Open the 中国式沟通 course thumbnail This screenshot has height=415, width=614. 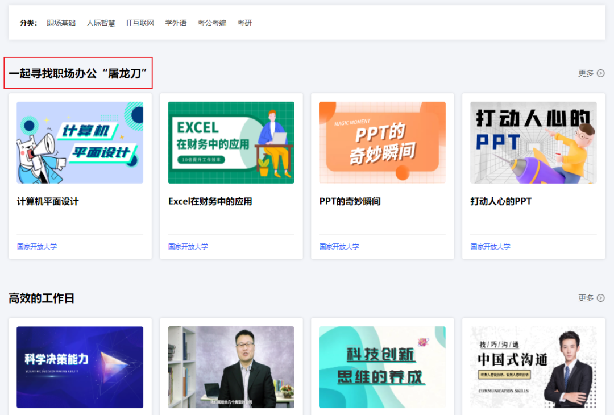(533, 367)
